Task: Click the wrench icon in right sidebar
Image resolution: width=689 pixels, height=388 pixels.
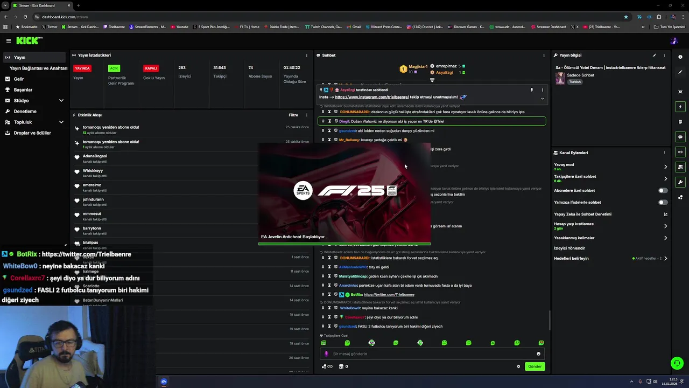Action: pos(680,182)
